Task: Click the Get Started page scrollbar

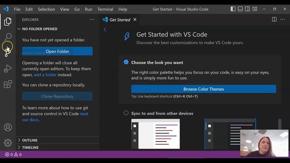Action: (280, 124)
